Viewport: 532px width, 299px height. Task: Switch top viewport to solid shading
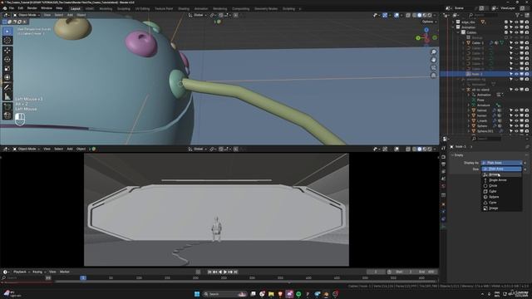click(x=420, y=15)
